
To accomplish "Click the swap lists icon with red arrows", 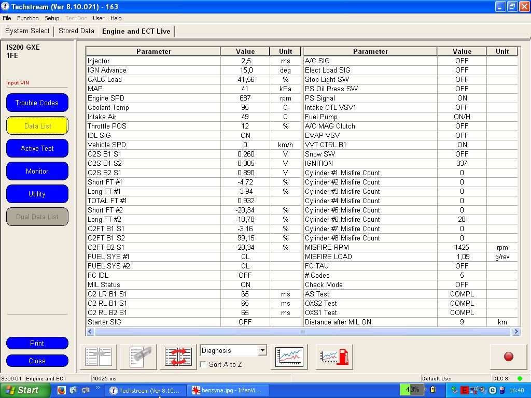I will pos(178,357).
